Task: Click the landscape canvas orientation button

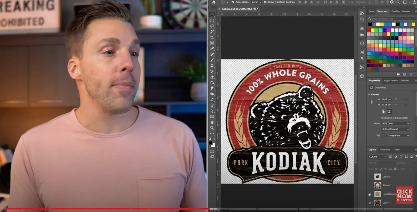Action: (x=389, y=112)
